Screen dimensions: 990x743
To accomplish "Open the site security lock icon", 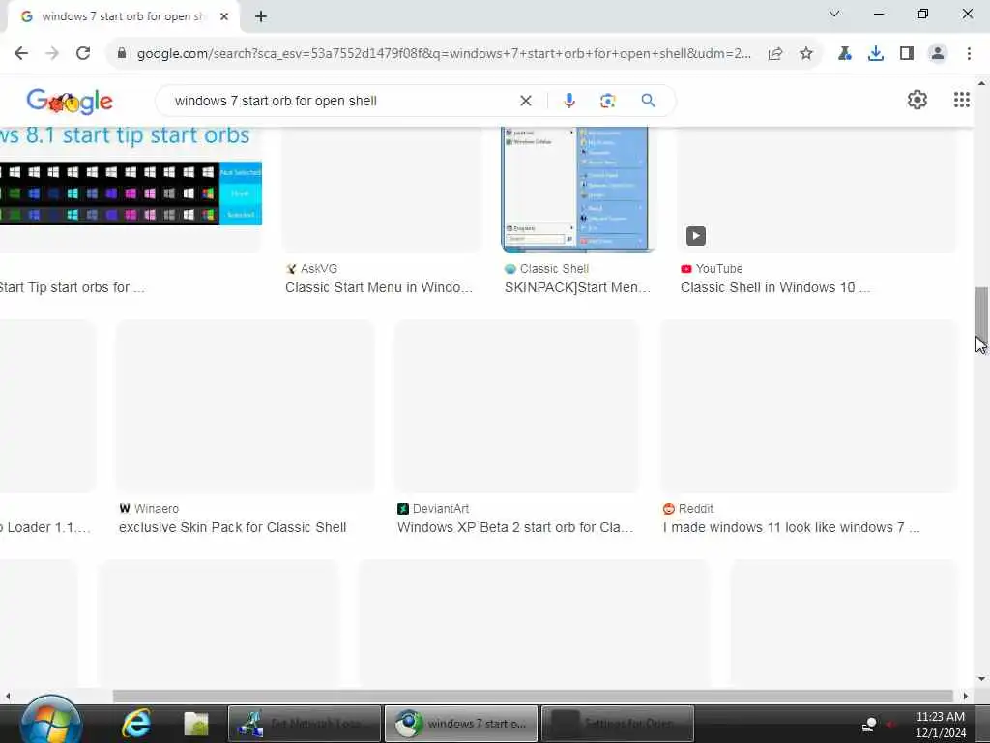I will click(x=122, y=54).
